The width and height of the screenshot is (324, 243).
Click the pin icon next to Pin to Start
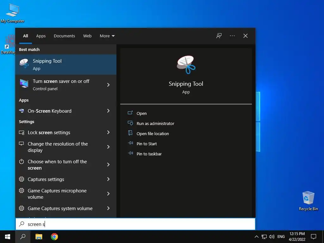click(130, 143)
